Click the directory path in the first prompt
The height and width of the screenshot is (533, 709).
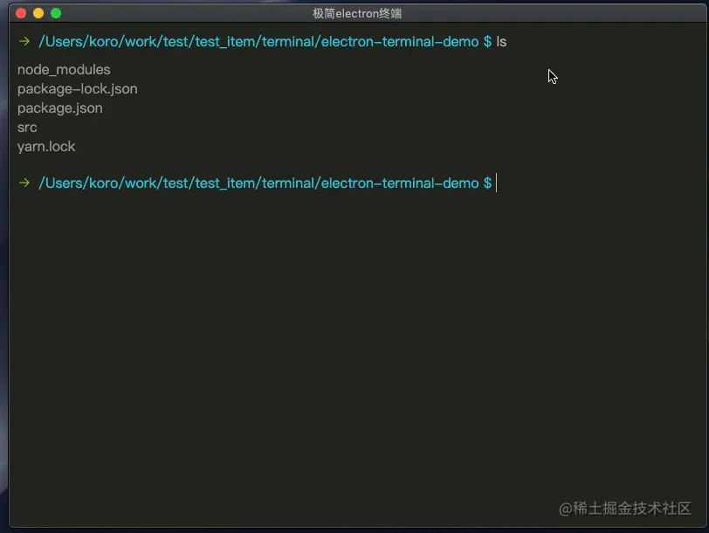pyautogui.click(x=258, y=41)
